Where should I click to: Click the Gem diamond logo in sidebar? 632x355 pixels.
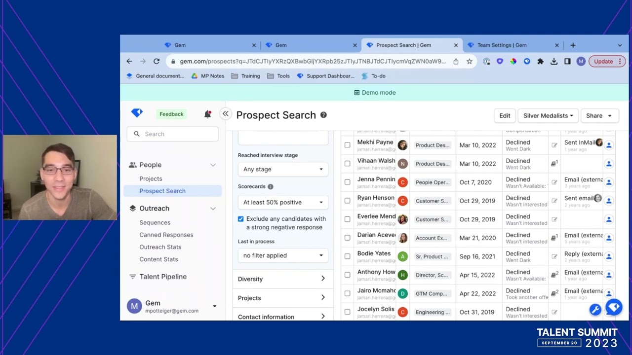coord(137,113)
